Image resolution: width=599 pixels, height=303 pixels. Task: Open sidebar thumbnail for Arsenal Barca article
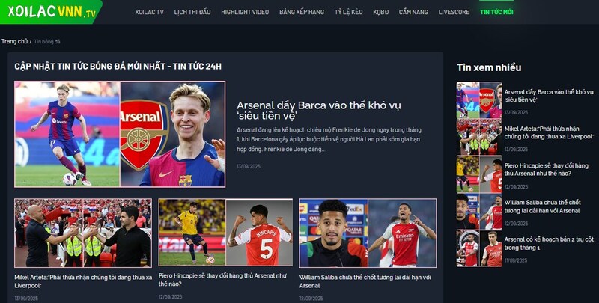[x=479, y=100]
